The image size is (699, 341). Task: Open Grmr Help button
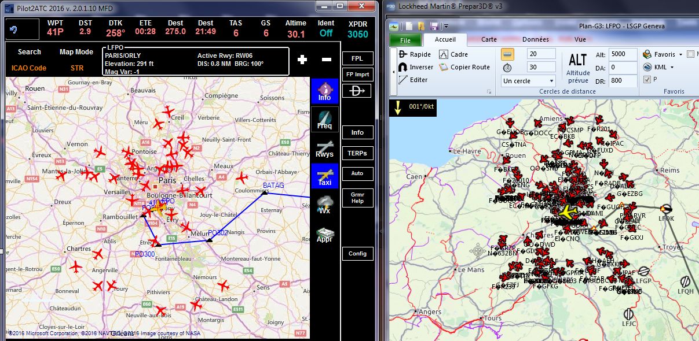(357, 198)
